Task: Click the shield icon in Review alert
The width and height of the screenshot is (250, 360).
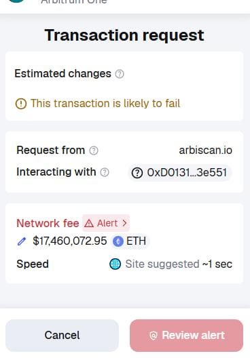Action: coord(154,336)
